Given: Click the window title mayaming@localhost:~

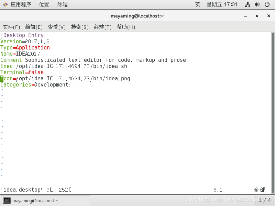Looking at the screenshot, I should click(x=137, y=16).
